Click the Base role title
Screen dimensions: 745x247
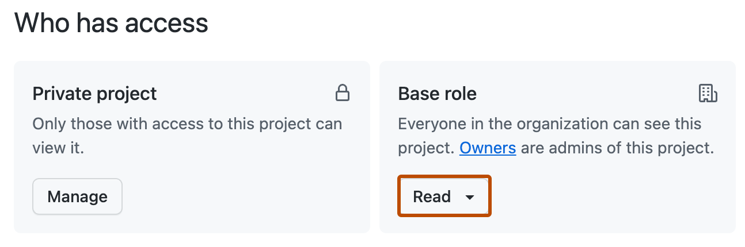[438, 94]
